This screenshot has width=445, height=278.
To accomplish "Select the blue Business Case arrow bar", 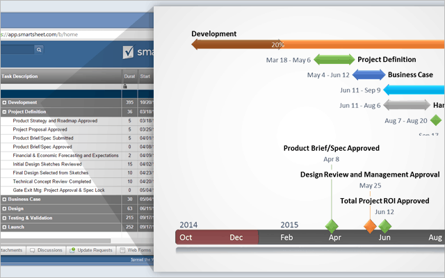I will click(369, 75).
